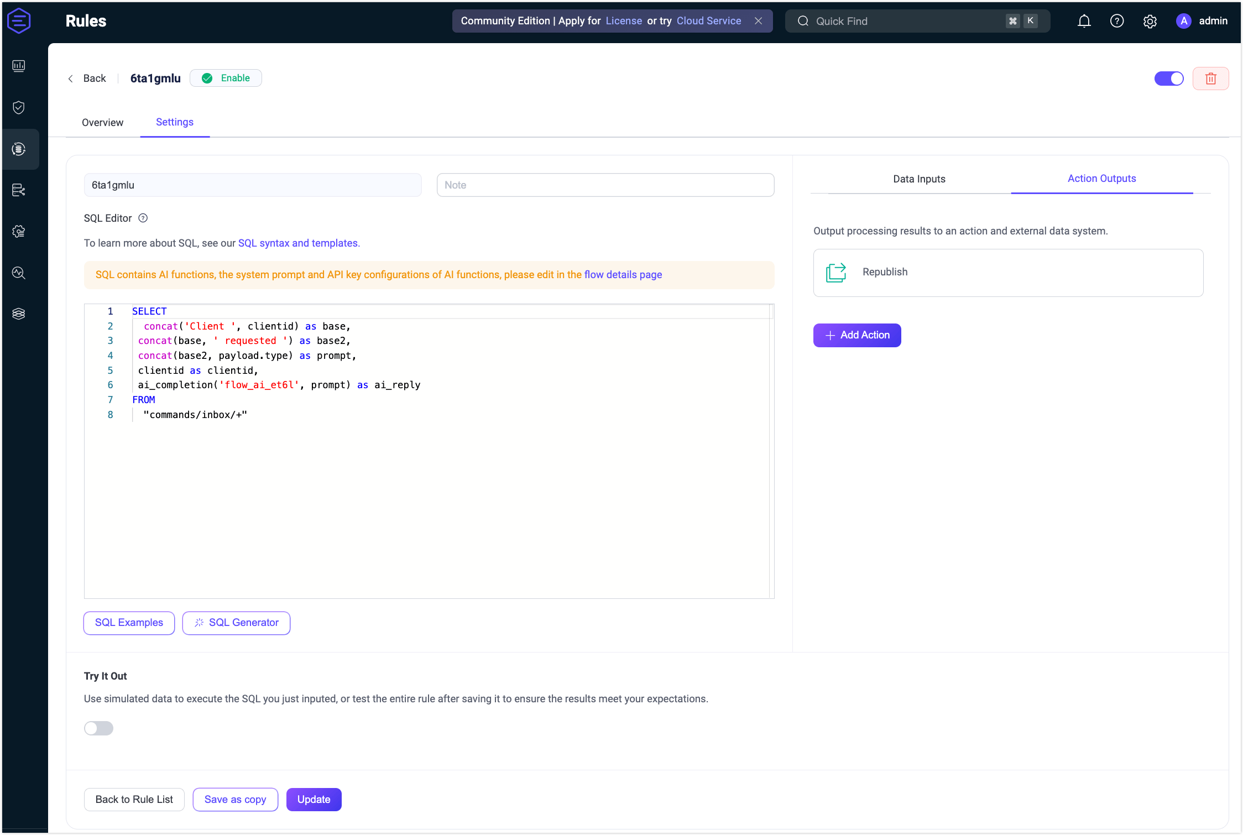The width and height of the screenshot is (1243, 835).
Task: Open the Diagnose magnifier icon in sidebar
Action: (x=19, y=273)
